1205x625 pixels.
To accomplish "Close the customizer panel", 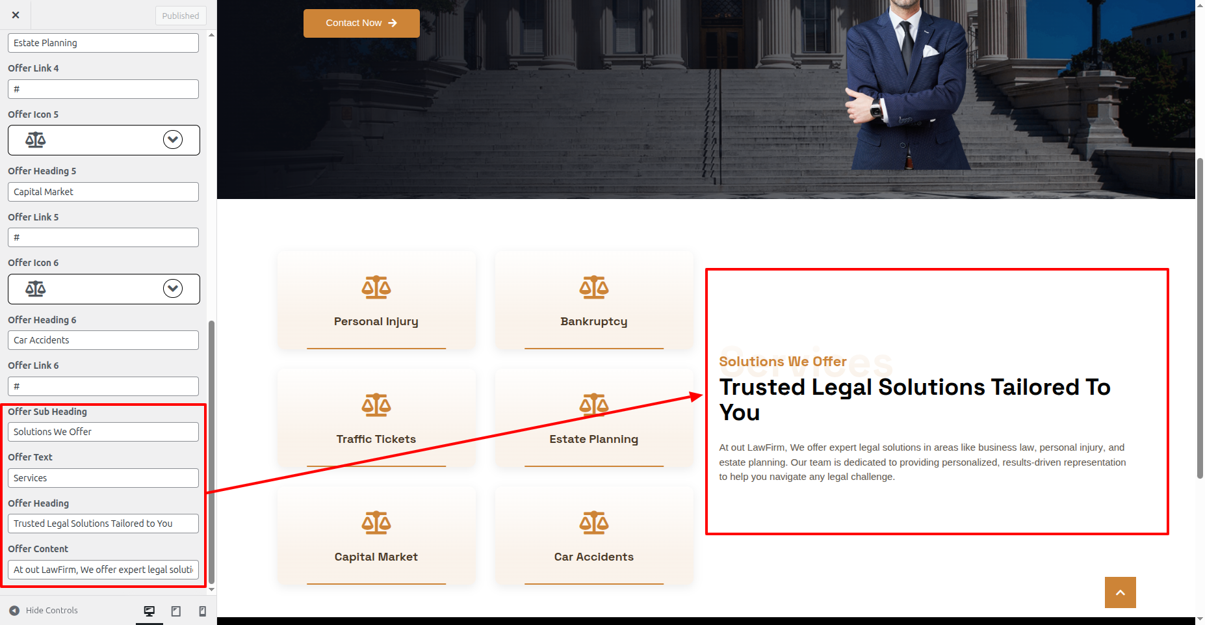I will (x=16, y=15).
